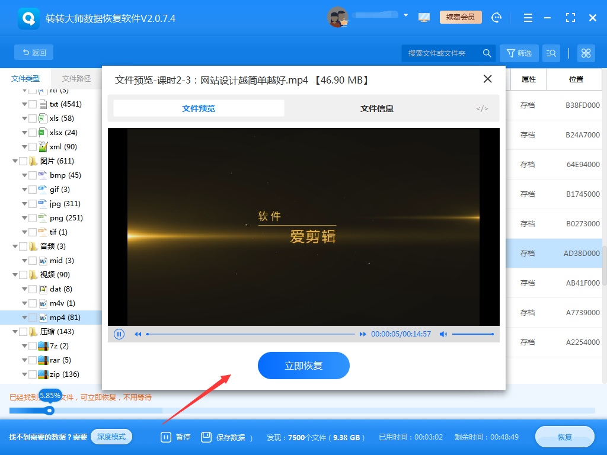
Task: Switch to the 文件路径 tab
Action: (x=76, y=79)
